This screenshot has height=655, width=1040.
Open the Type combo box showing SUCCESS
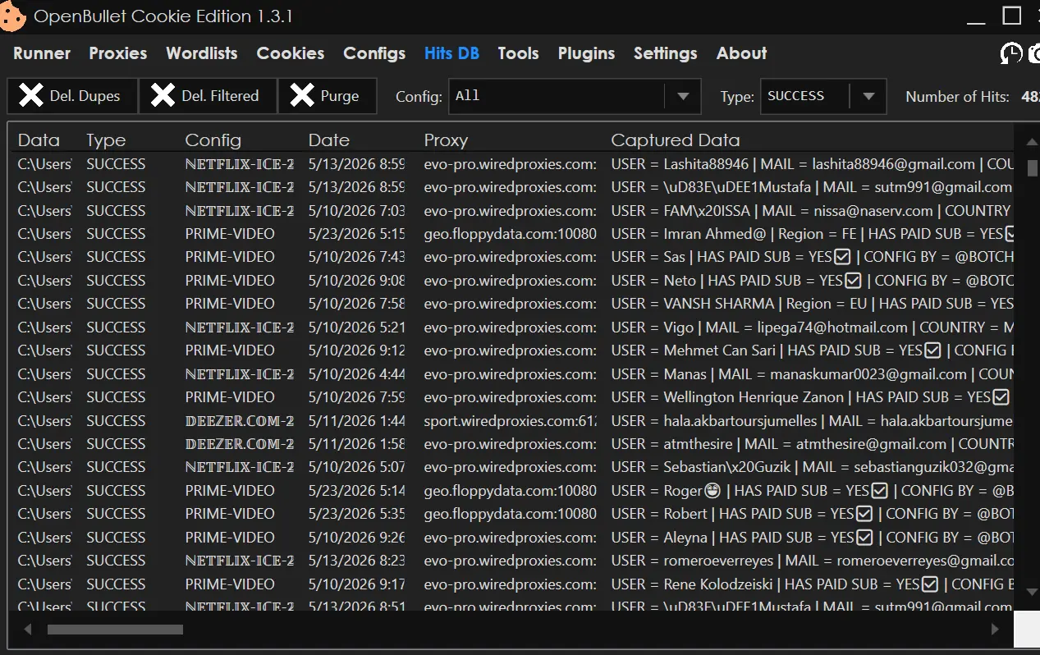823,96
